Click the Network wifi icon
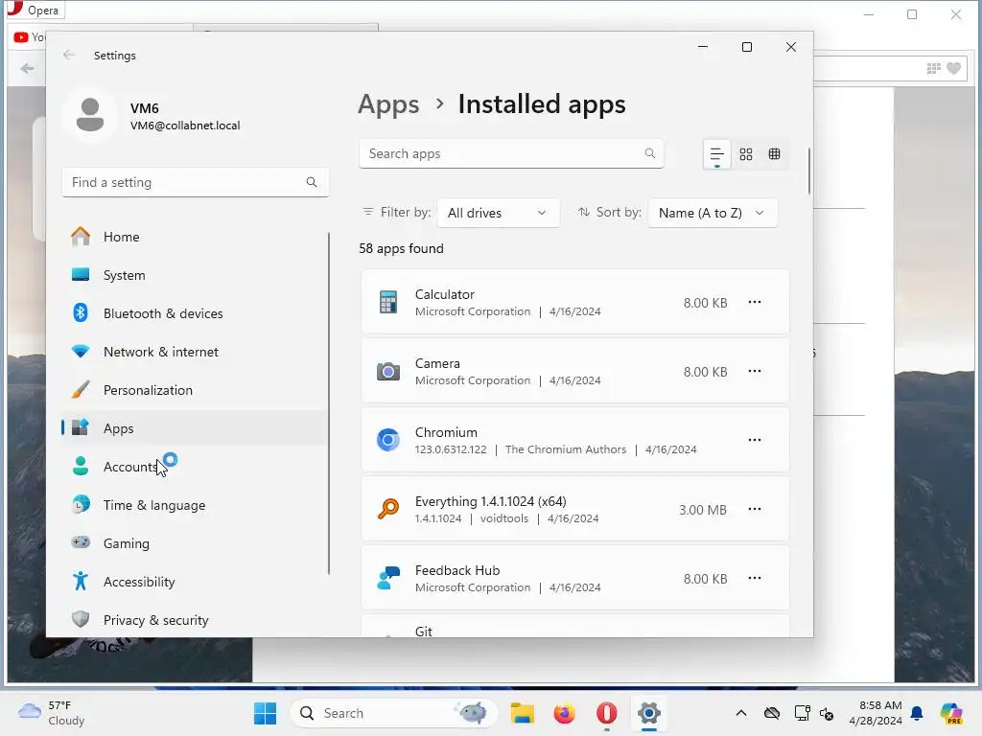 pos(81,351)
